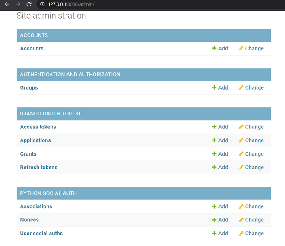The width and height of the screenshot is (285, 246).
Task: Click pencil icon in User social auths row
Action: click(x=241, y=234)
